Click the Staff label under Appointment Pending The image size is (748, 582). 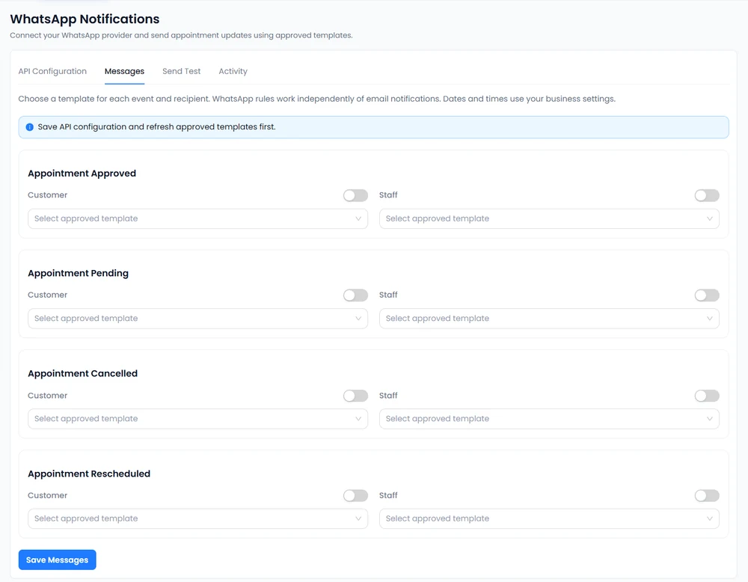388,295
